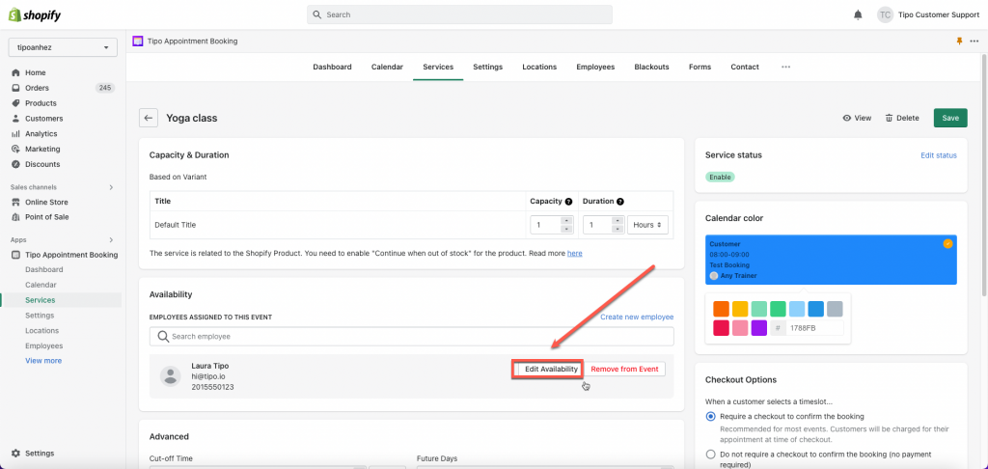Switch to the Calendar tab
Image resolution: width=988 pixels, height=469 pixels.
387,67
